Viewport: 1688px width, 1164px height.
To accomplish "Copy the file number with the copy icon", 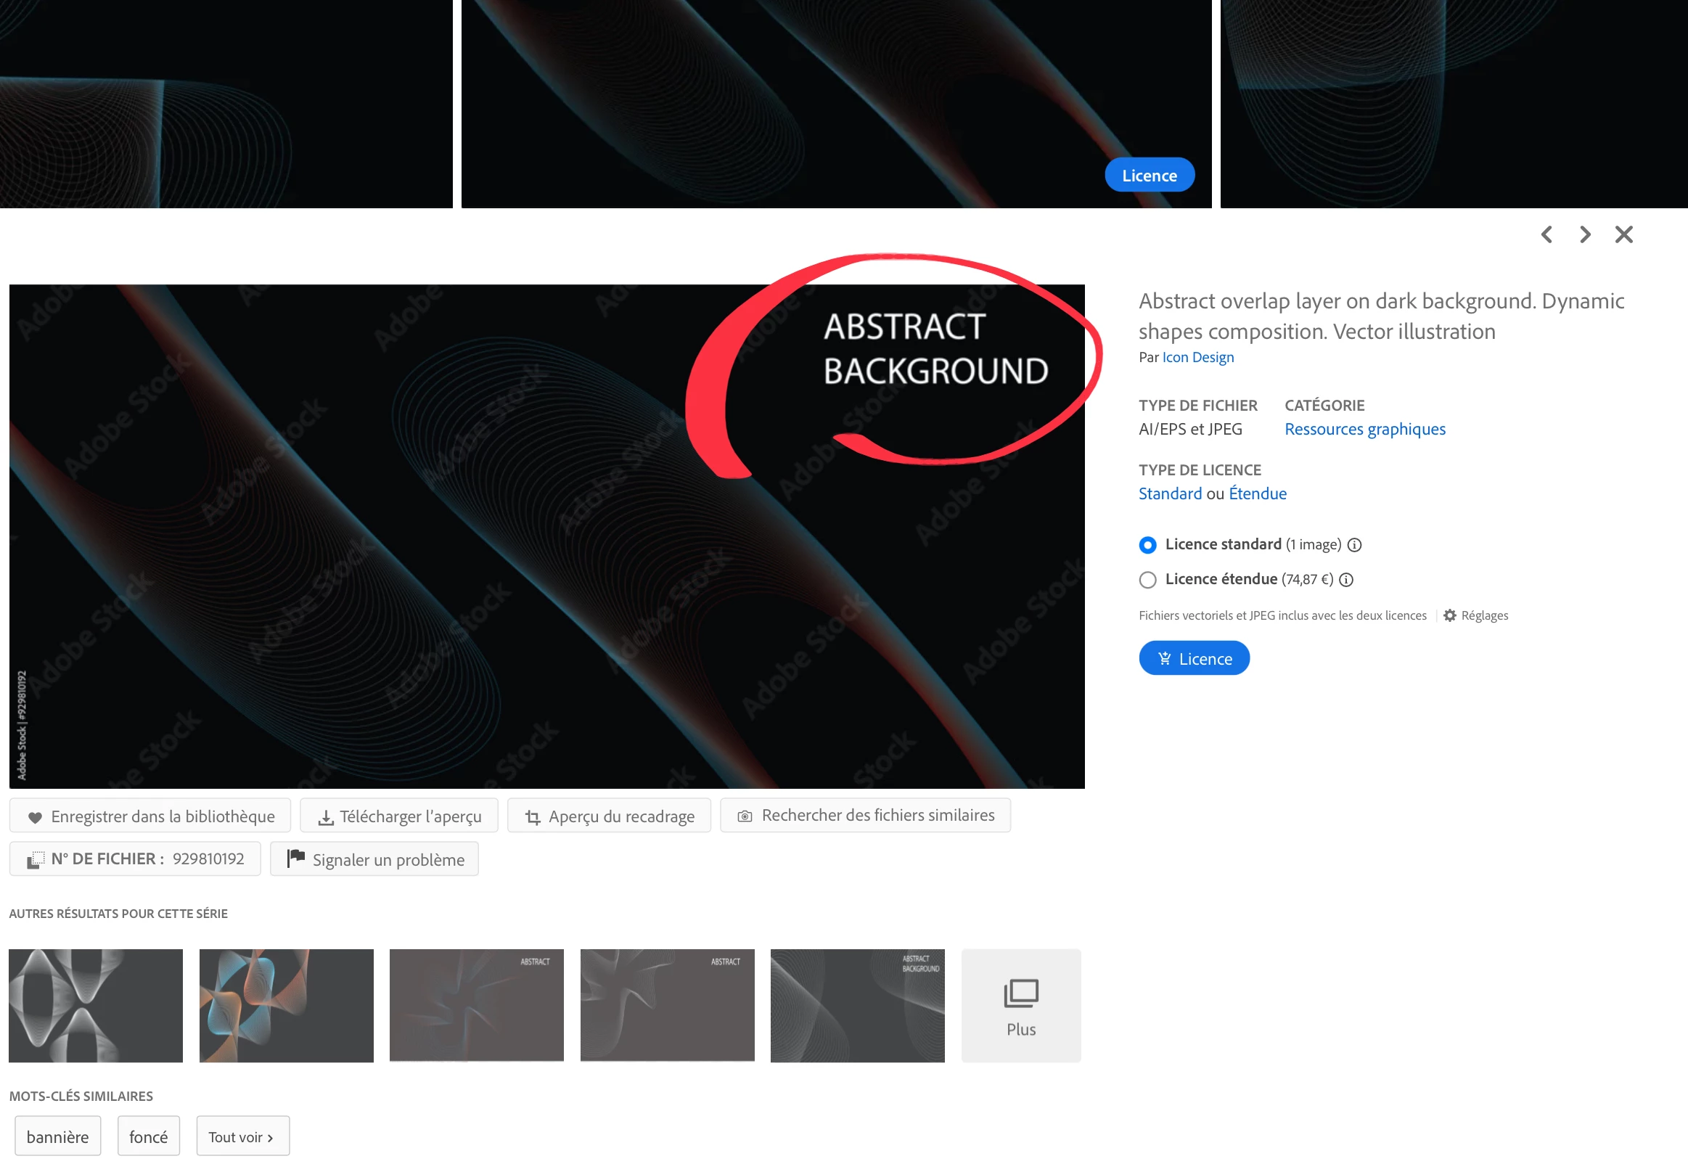I will [36, 860].
